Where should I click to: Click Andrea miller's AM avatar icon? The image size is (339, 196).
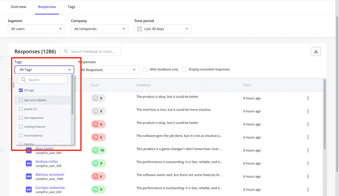click(x=29, y=163)
